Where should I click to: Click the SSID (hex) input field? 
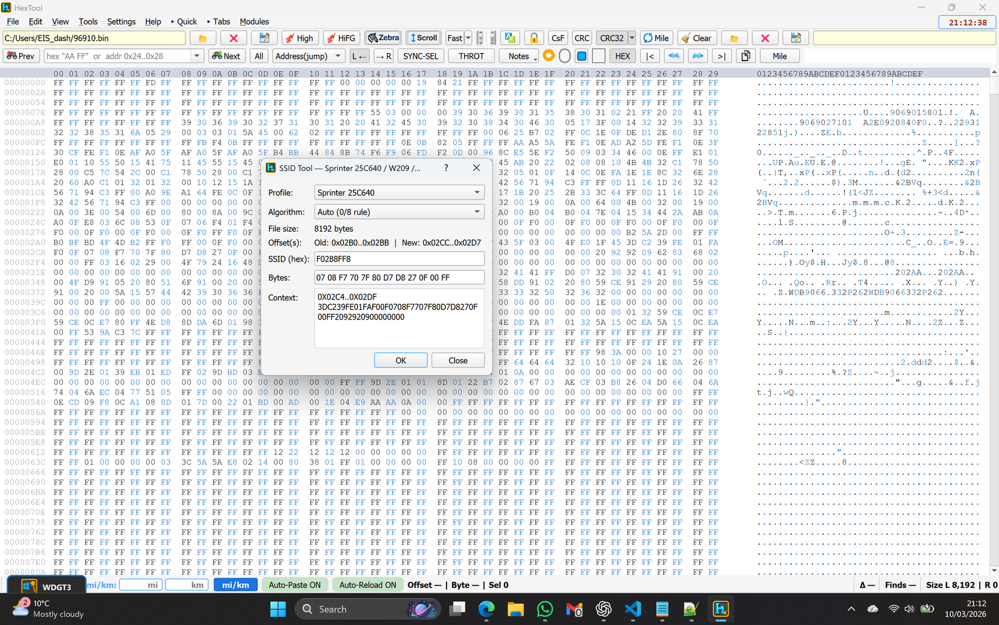pyautogui.click(x=399, y=258)
